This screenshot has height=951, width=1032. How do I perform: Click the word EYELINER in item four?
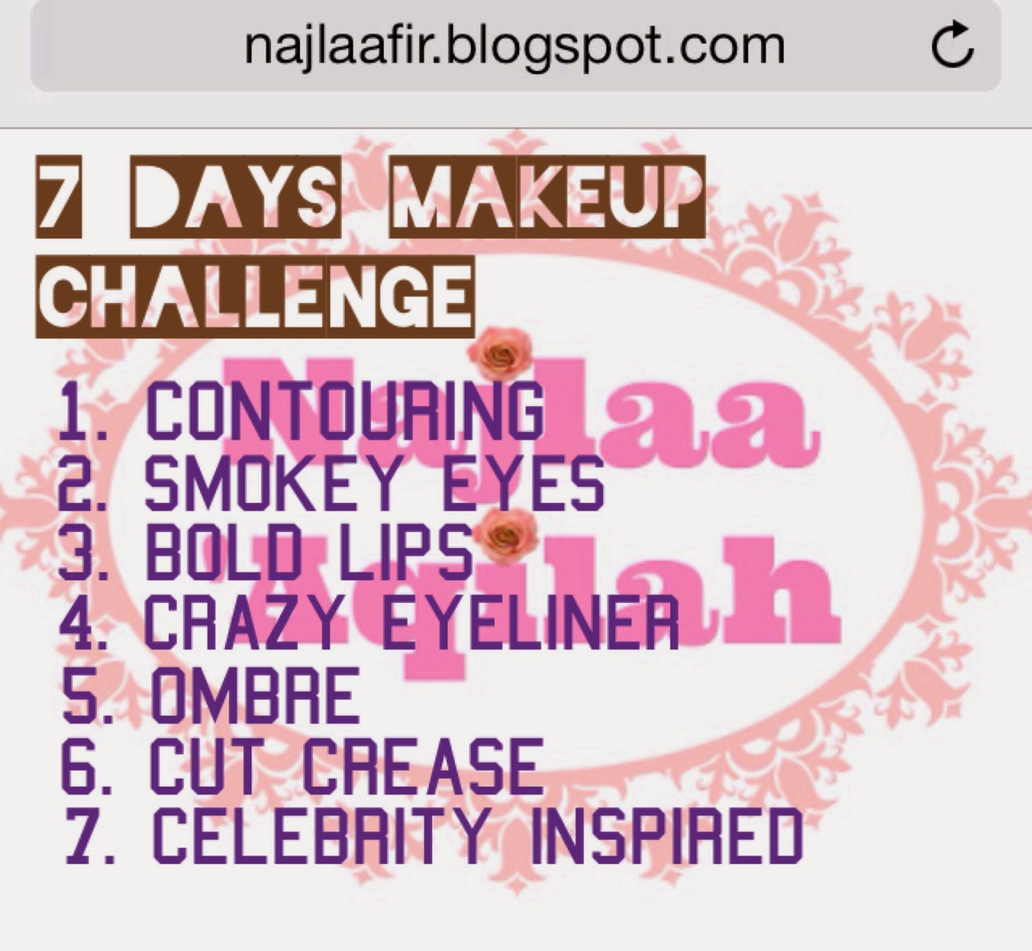click(531, 622)
